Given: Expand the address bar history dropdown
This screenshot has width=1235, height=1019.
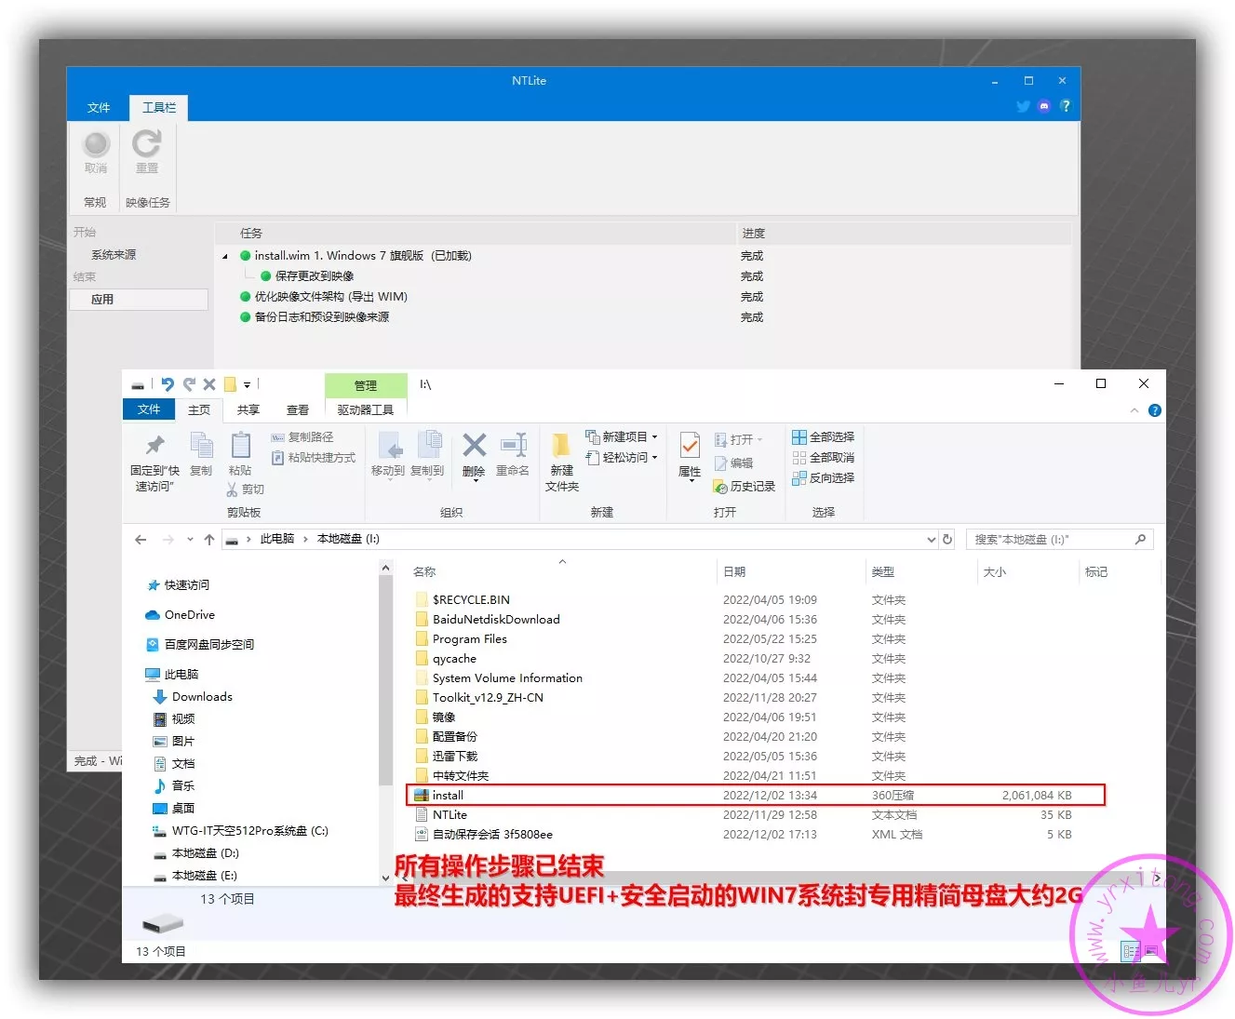Looking at the screenshot, I should [x=932, y=540].
